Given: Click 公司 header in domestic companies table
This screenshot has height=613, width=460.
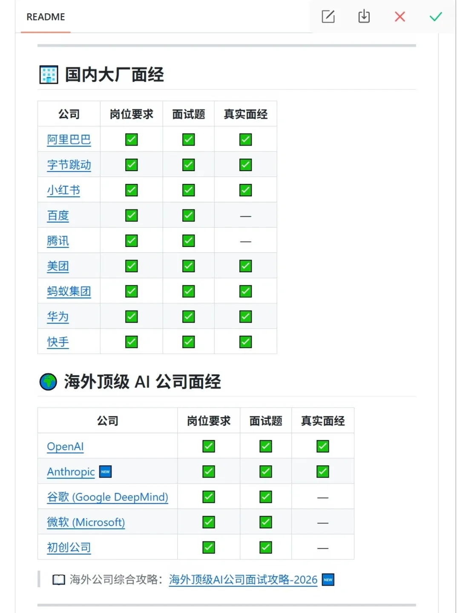Looking at the screenshot, I should pos(69,114).
